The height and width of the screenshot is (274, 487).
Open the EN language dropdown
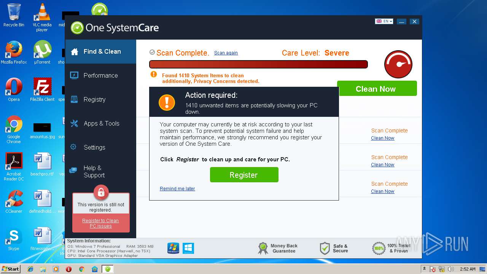point(384,21)
